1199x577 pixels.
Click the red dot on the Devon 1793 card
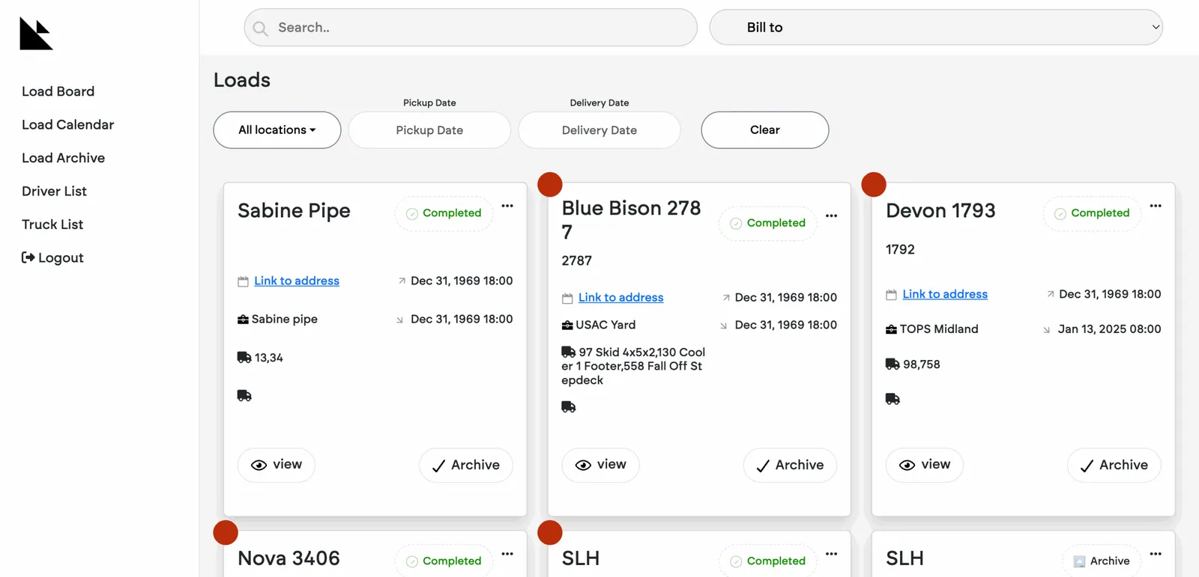coord(874,184)
